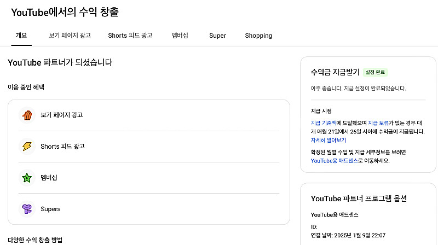Click the 이용 중인 혜택 label
Image resolution: width=438 pixels, height=245 pixels.
26,87
